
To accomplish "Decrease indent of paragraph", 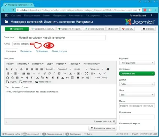I will point(24,73).
